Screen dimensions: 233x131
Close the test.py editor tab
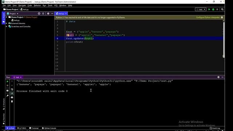[66, 13]
